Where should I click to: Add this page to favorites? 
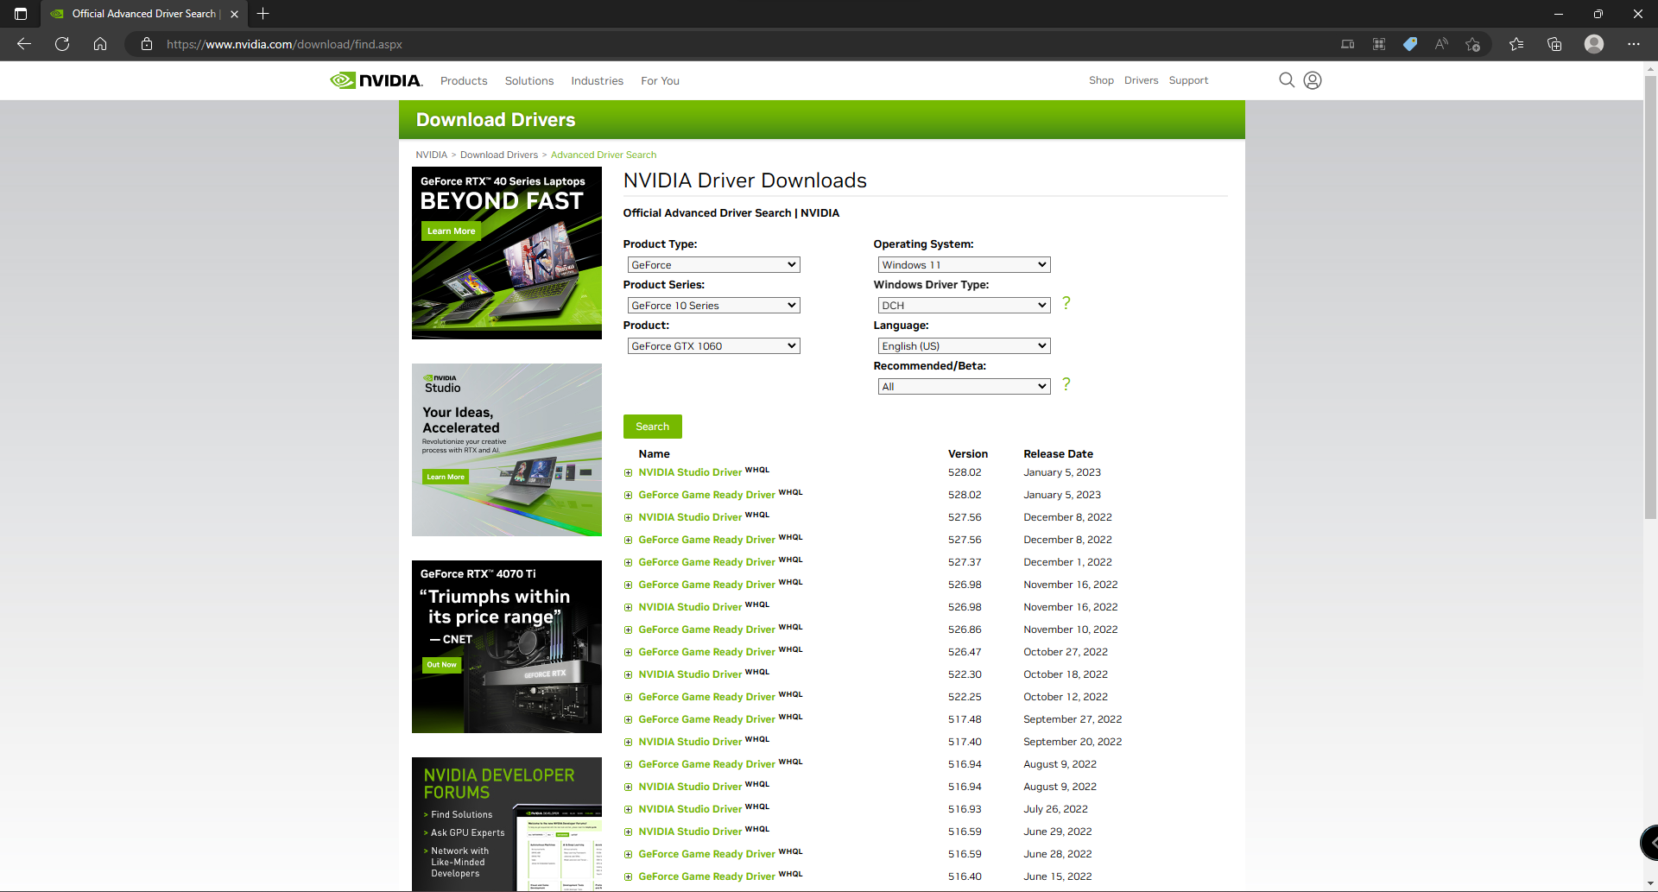pyautogui.click(x=1473, y=44)
